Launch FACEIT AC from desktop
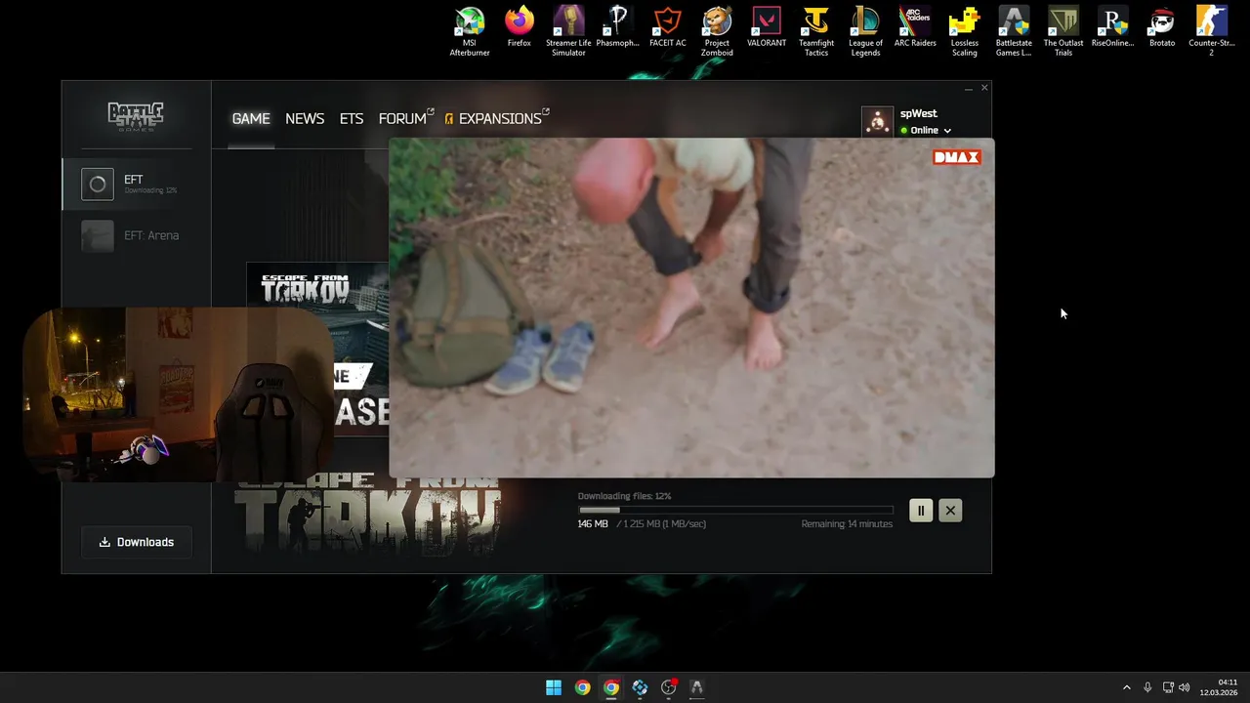 pos(668,27)
